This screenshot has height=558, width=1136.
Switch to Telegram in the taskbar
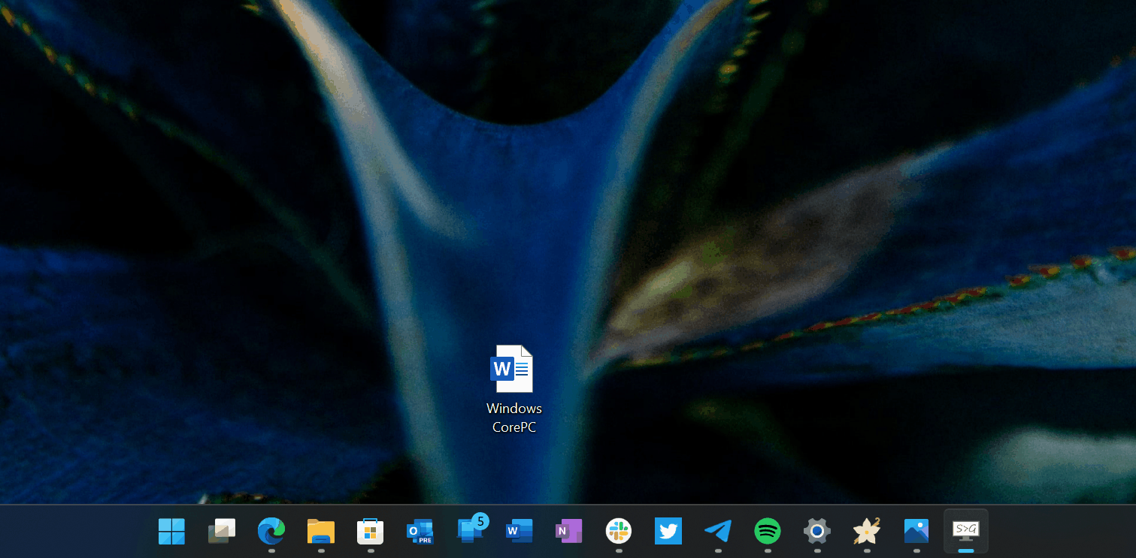tap(718, 532)
